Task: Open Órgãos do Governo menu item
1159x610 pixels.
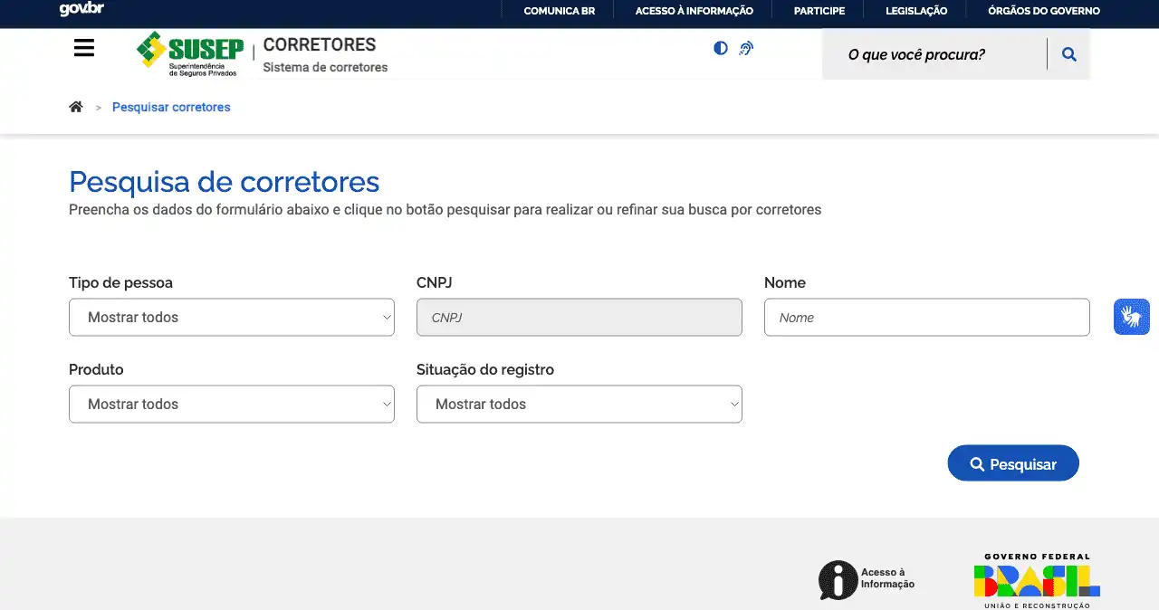Action: tap(1043, 11)
